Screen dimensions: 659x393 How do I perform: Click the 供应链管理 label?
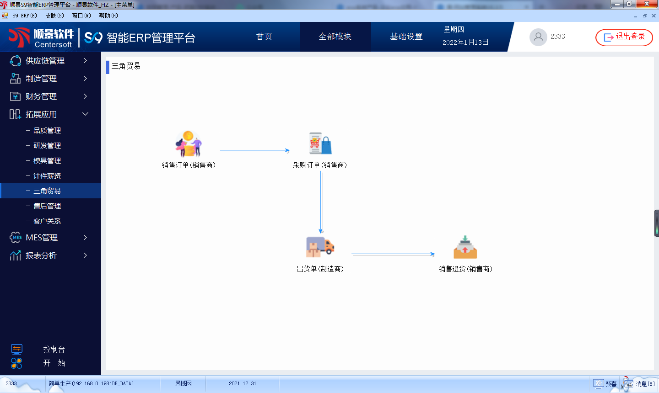(x=45, y=61)
